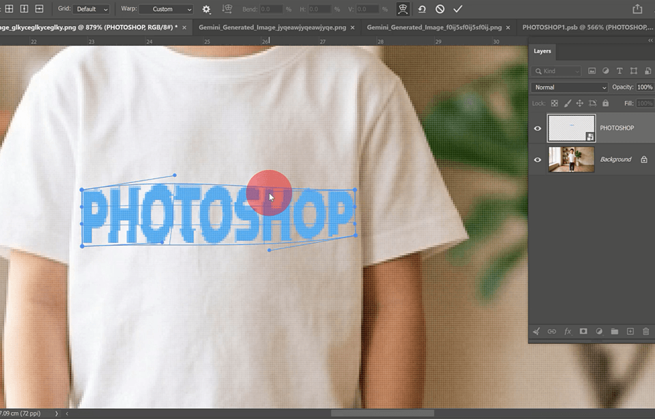
Task: Click the Bend percentage field
Action: click(x=272, y=9)
